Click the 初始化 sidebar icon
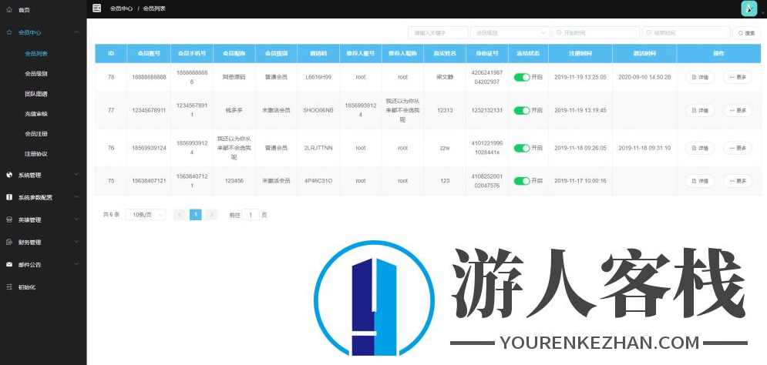767x365 pixels. point(9,286)
